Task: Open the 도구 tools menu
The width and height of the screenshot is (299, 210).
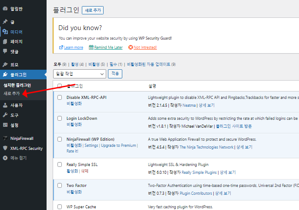Action: 14,115
